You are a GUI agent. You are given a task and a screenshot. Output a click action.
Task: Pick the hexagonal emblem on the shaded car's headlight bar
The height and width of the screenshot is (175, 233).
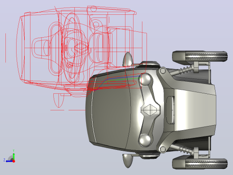(x=150, y=110)
